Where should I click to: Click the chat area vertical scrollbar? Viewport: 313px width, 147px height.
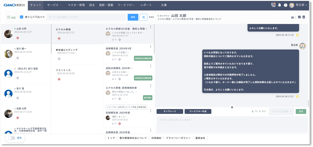(x=309, y=103)
